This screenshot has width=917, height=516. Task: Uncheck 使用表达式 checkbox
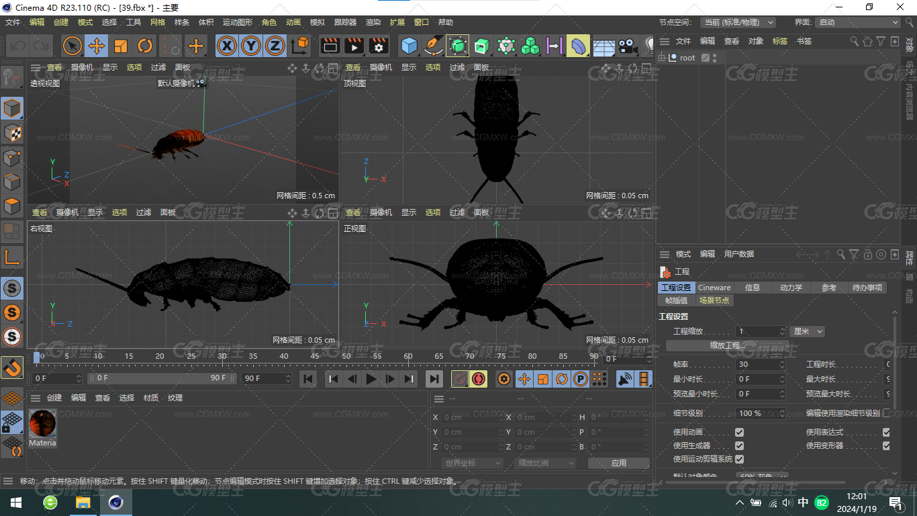(x=886, y=432)
